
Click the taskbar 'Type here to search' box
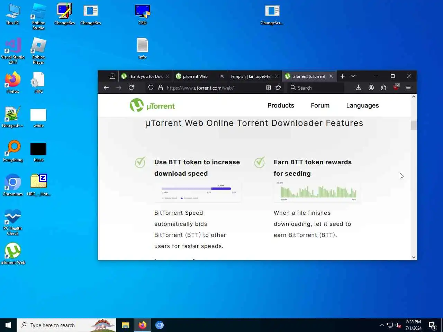coord(66,325)
